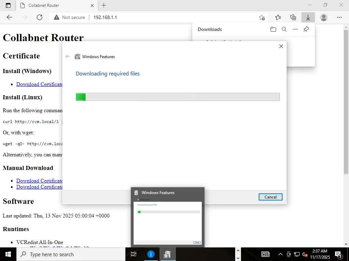Search downloads with the magnifier icon
This screenshot has height=261, width=349.
(284, 29)
